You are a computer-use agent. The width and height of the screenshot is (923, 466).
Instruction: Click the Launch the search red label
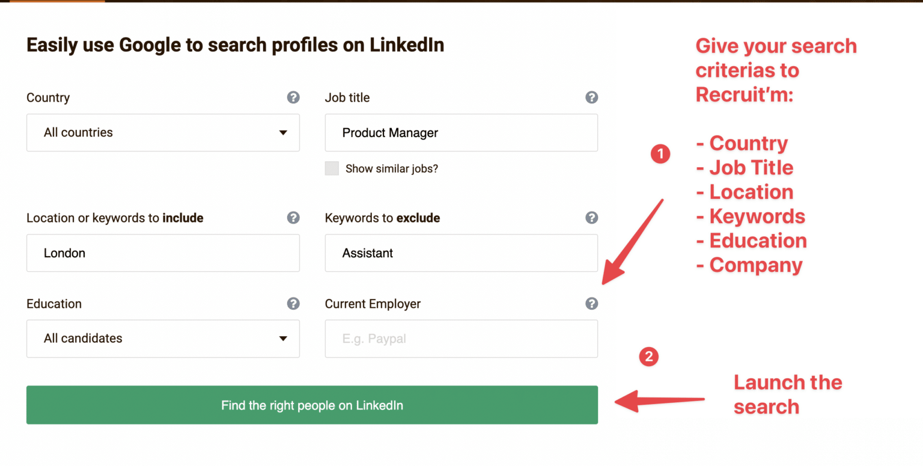[x=787, y=394]
